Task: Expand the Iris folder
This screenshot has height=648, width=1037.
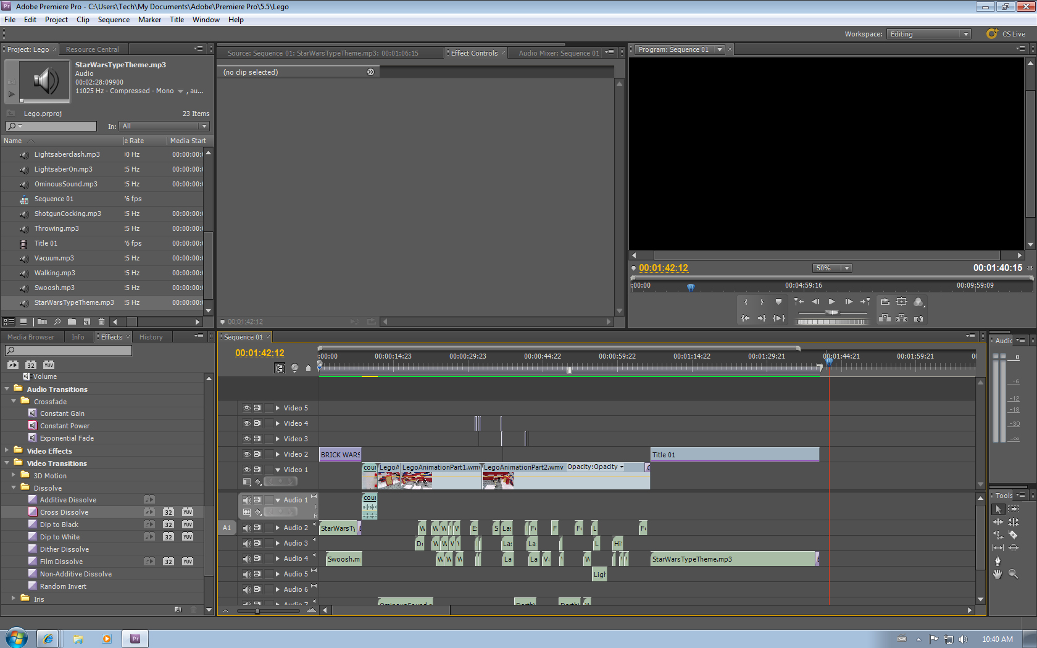Action: [14, 598]
